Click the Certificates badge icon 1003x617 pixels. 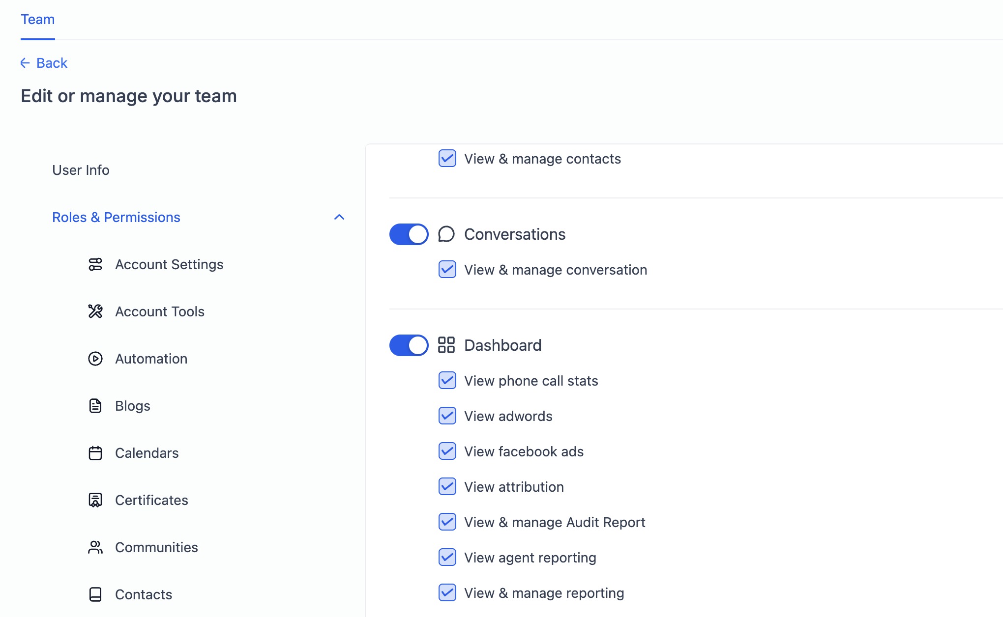pyautogui.click(x=95, y=500)
